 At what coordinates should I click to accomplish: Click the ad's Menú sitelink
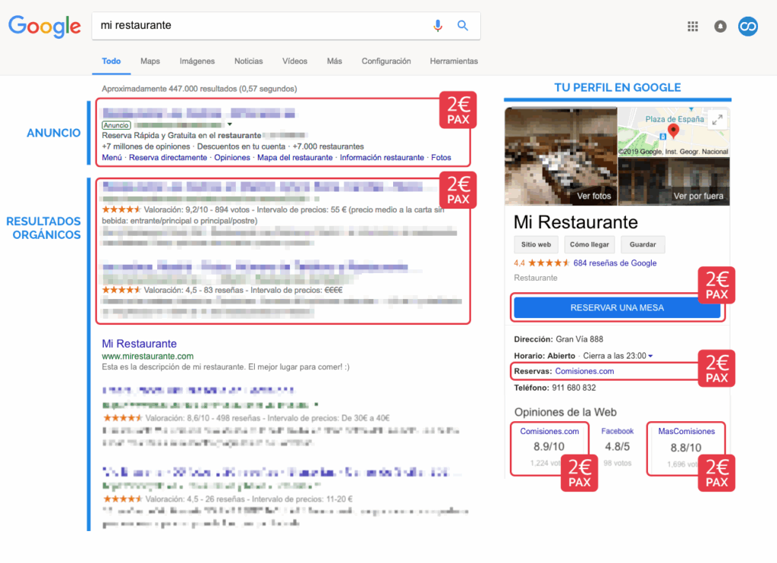(x=112, y=158)
